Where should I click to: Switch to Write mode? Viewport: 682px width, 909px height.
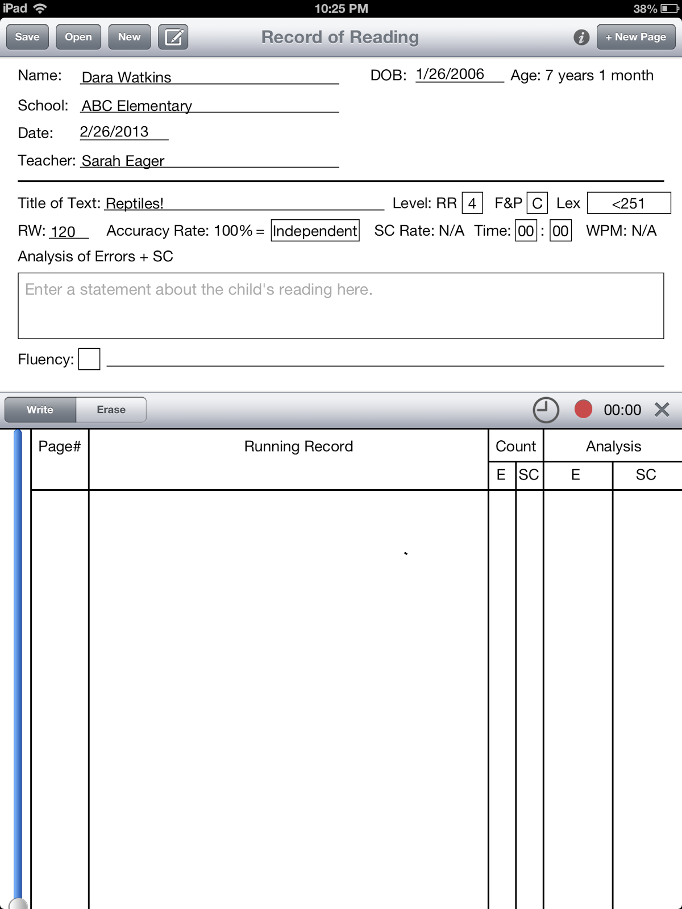[x=40, y=410]
